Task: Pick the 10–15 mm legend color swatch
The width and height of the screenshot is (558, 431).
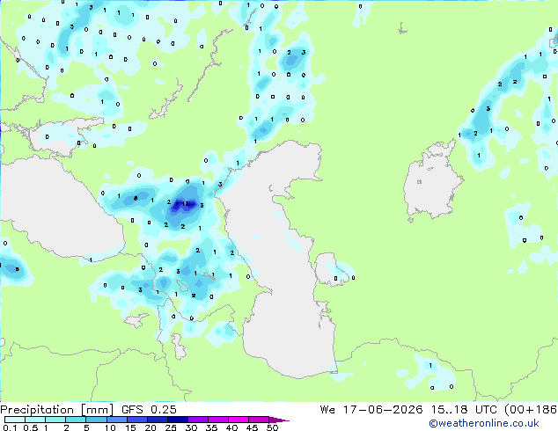Action: coord(116,420)
